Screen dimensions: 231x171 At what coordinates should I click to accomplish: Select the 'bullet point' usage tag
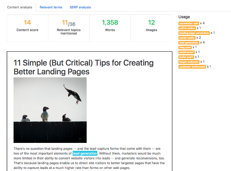tap(186, 57)
